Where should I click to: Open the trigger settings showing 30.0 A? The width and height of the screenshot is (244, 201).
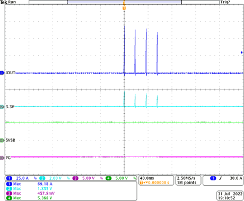(223, 180)
